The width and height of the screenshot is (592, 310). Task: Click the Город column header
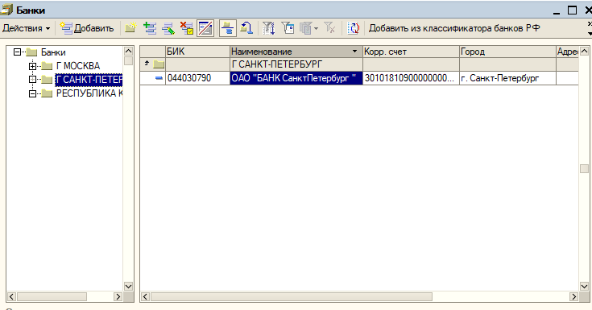(x=507, y=52)
